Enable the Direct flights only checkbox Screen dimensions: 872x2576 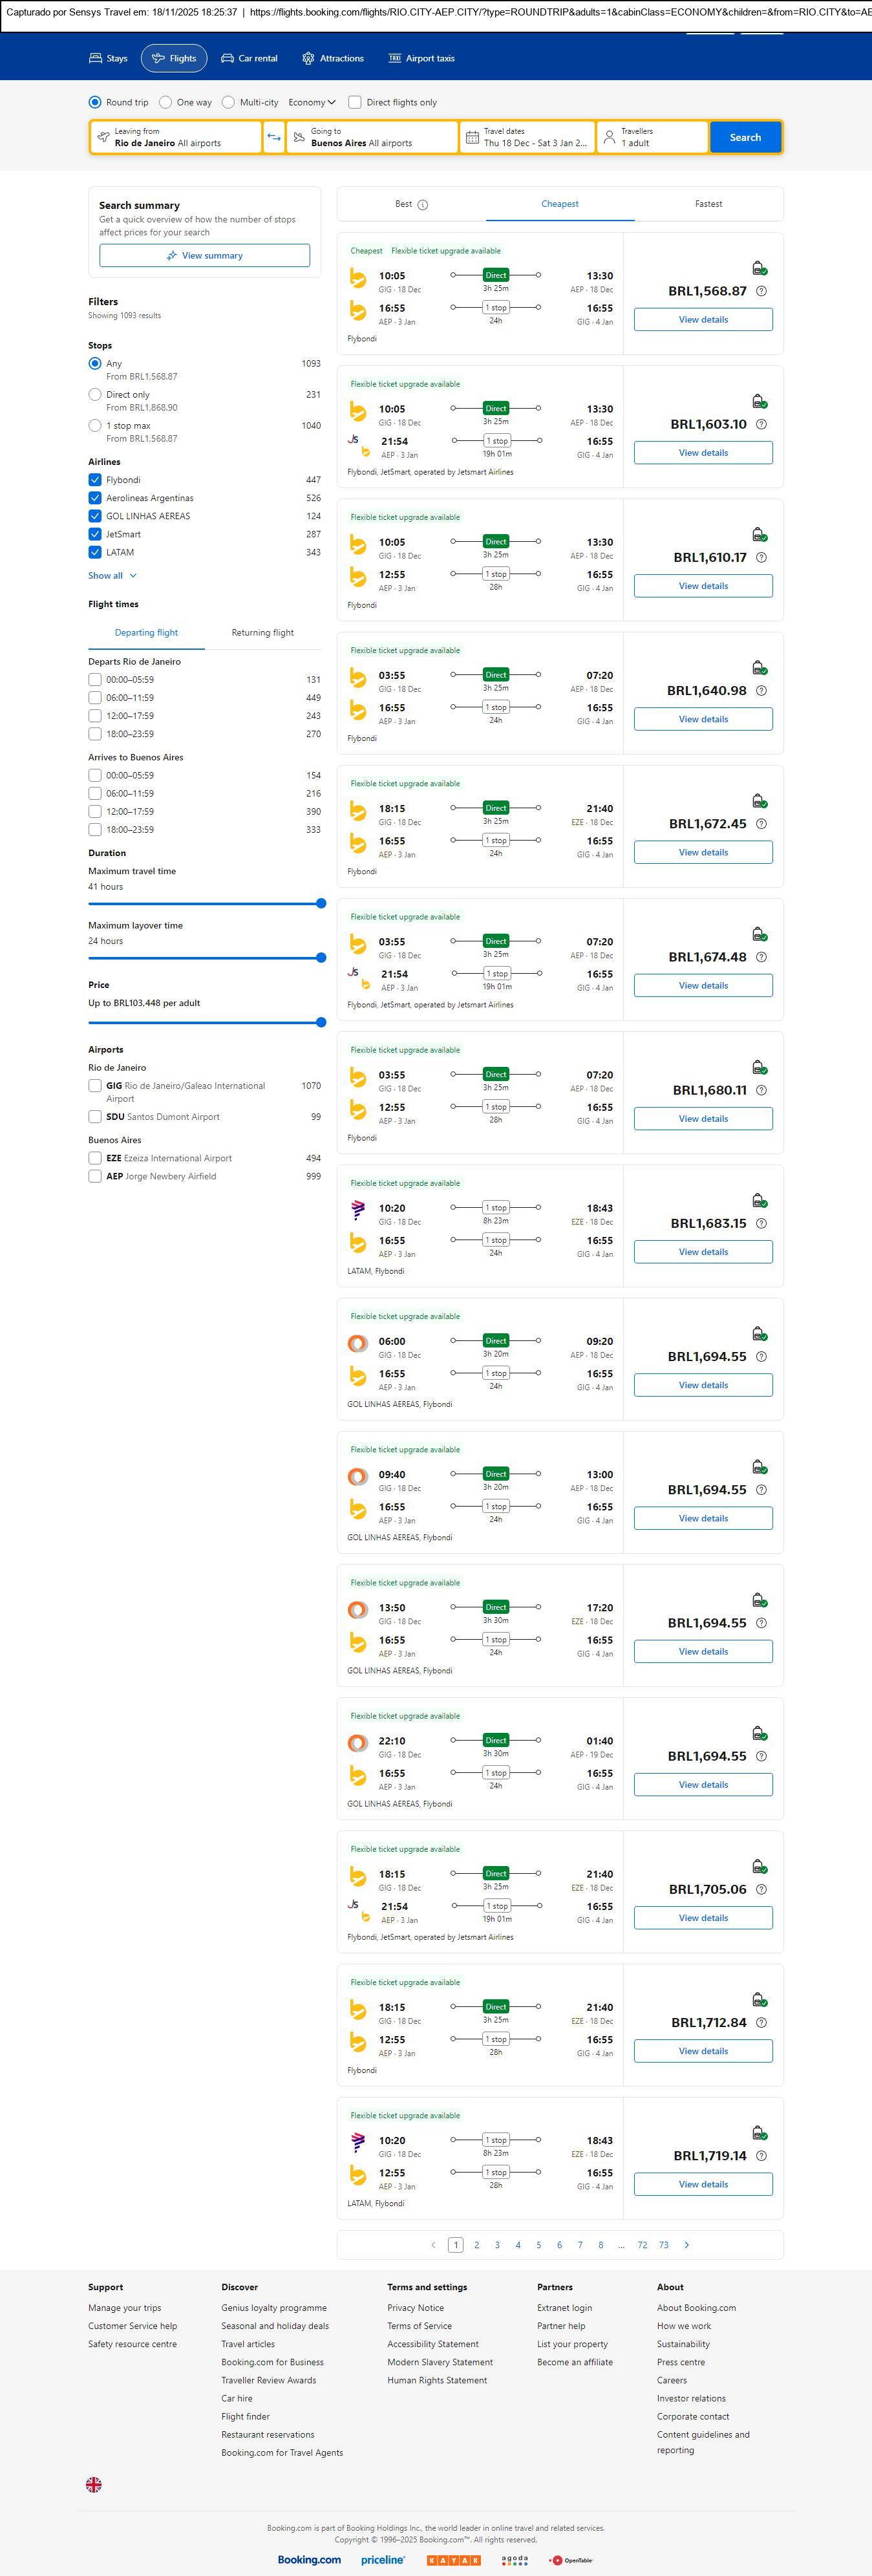coord(354,102)
